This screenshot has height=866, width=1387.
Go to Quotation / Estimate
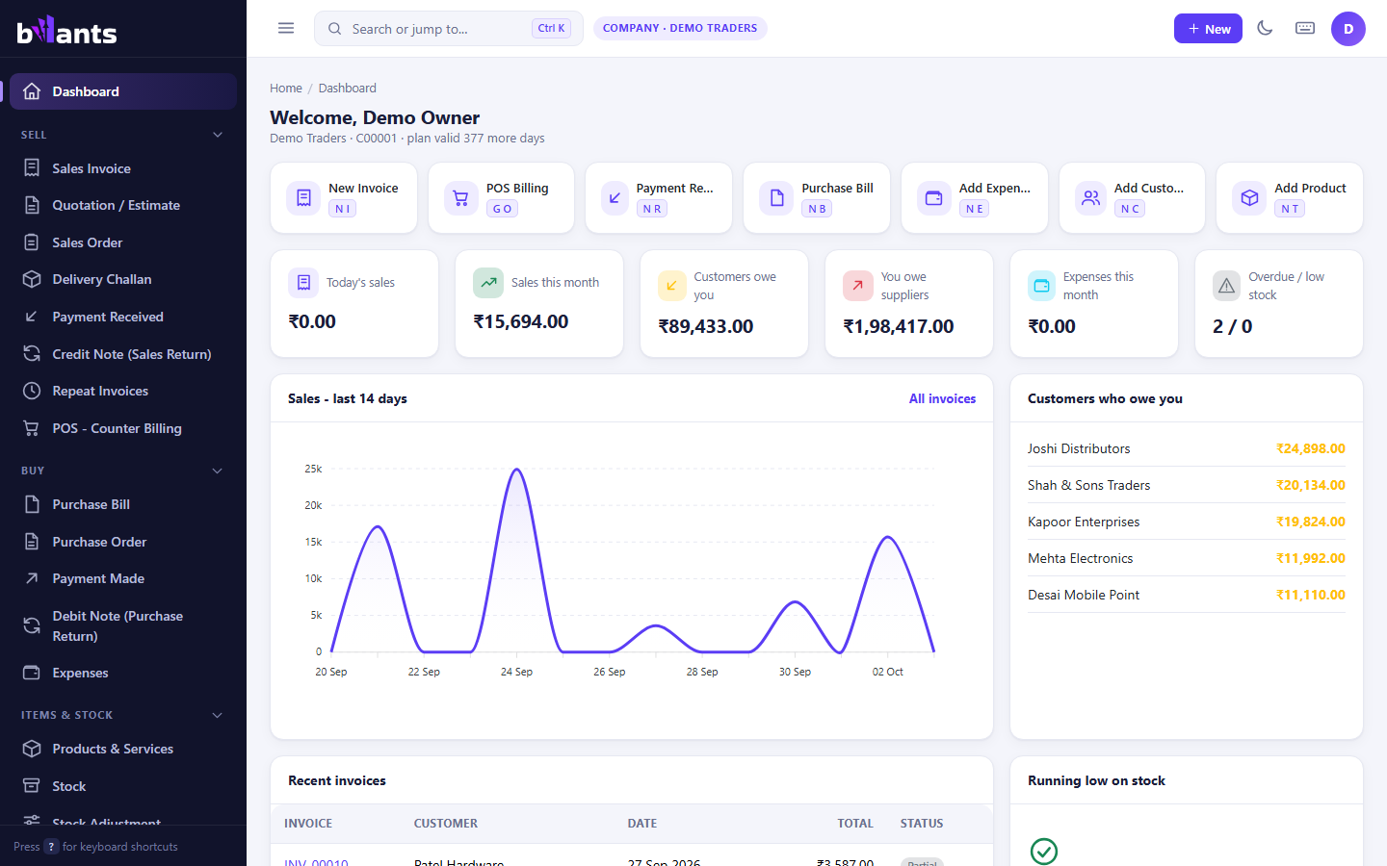pyautogui.click(x=123, y=205)
